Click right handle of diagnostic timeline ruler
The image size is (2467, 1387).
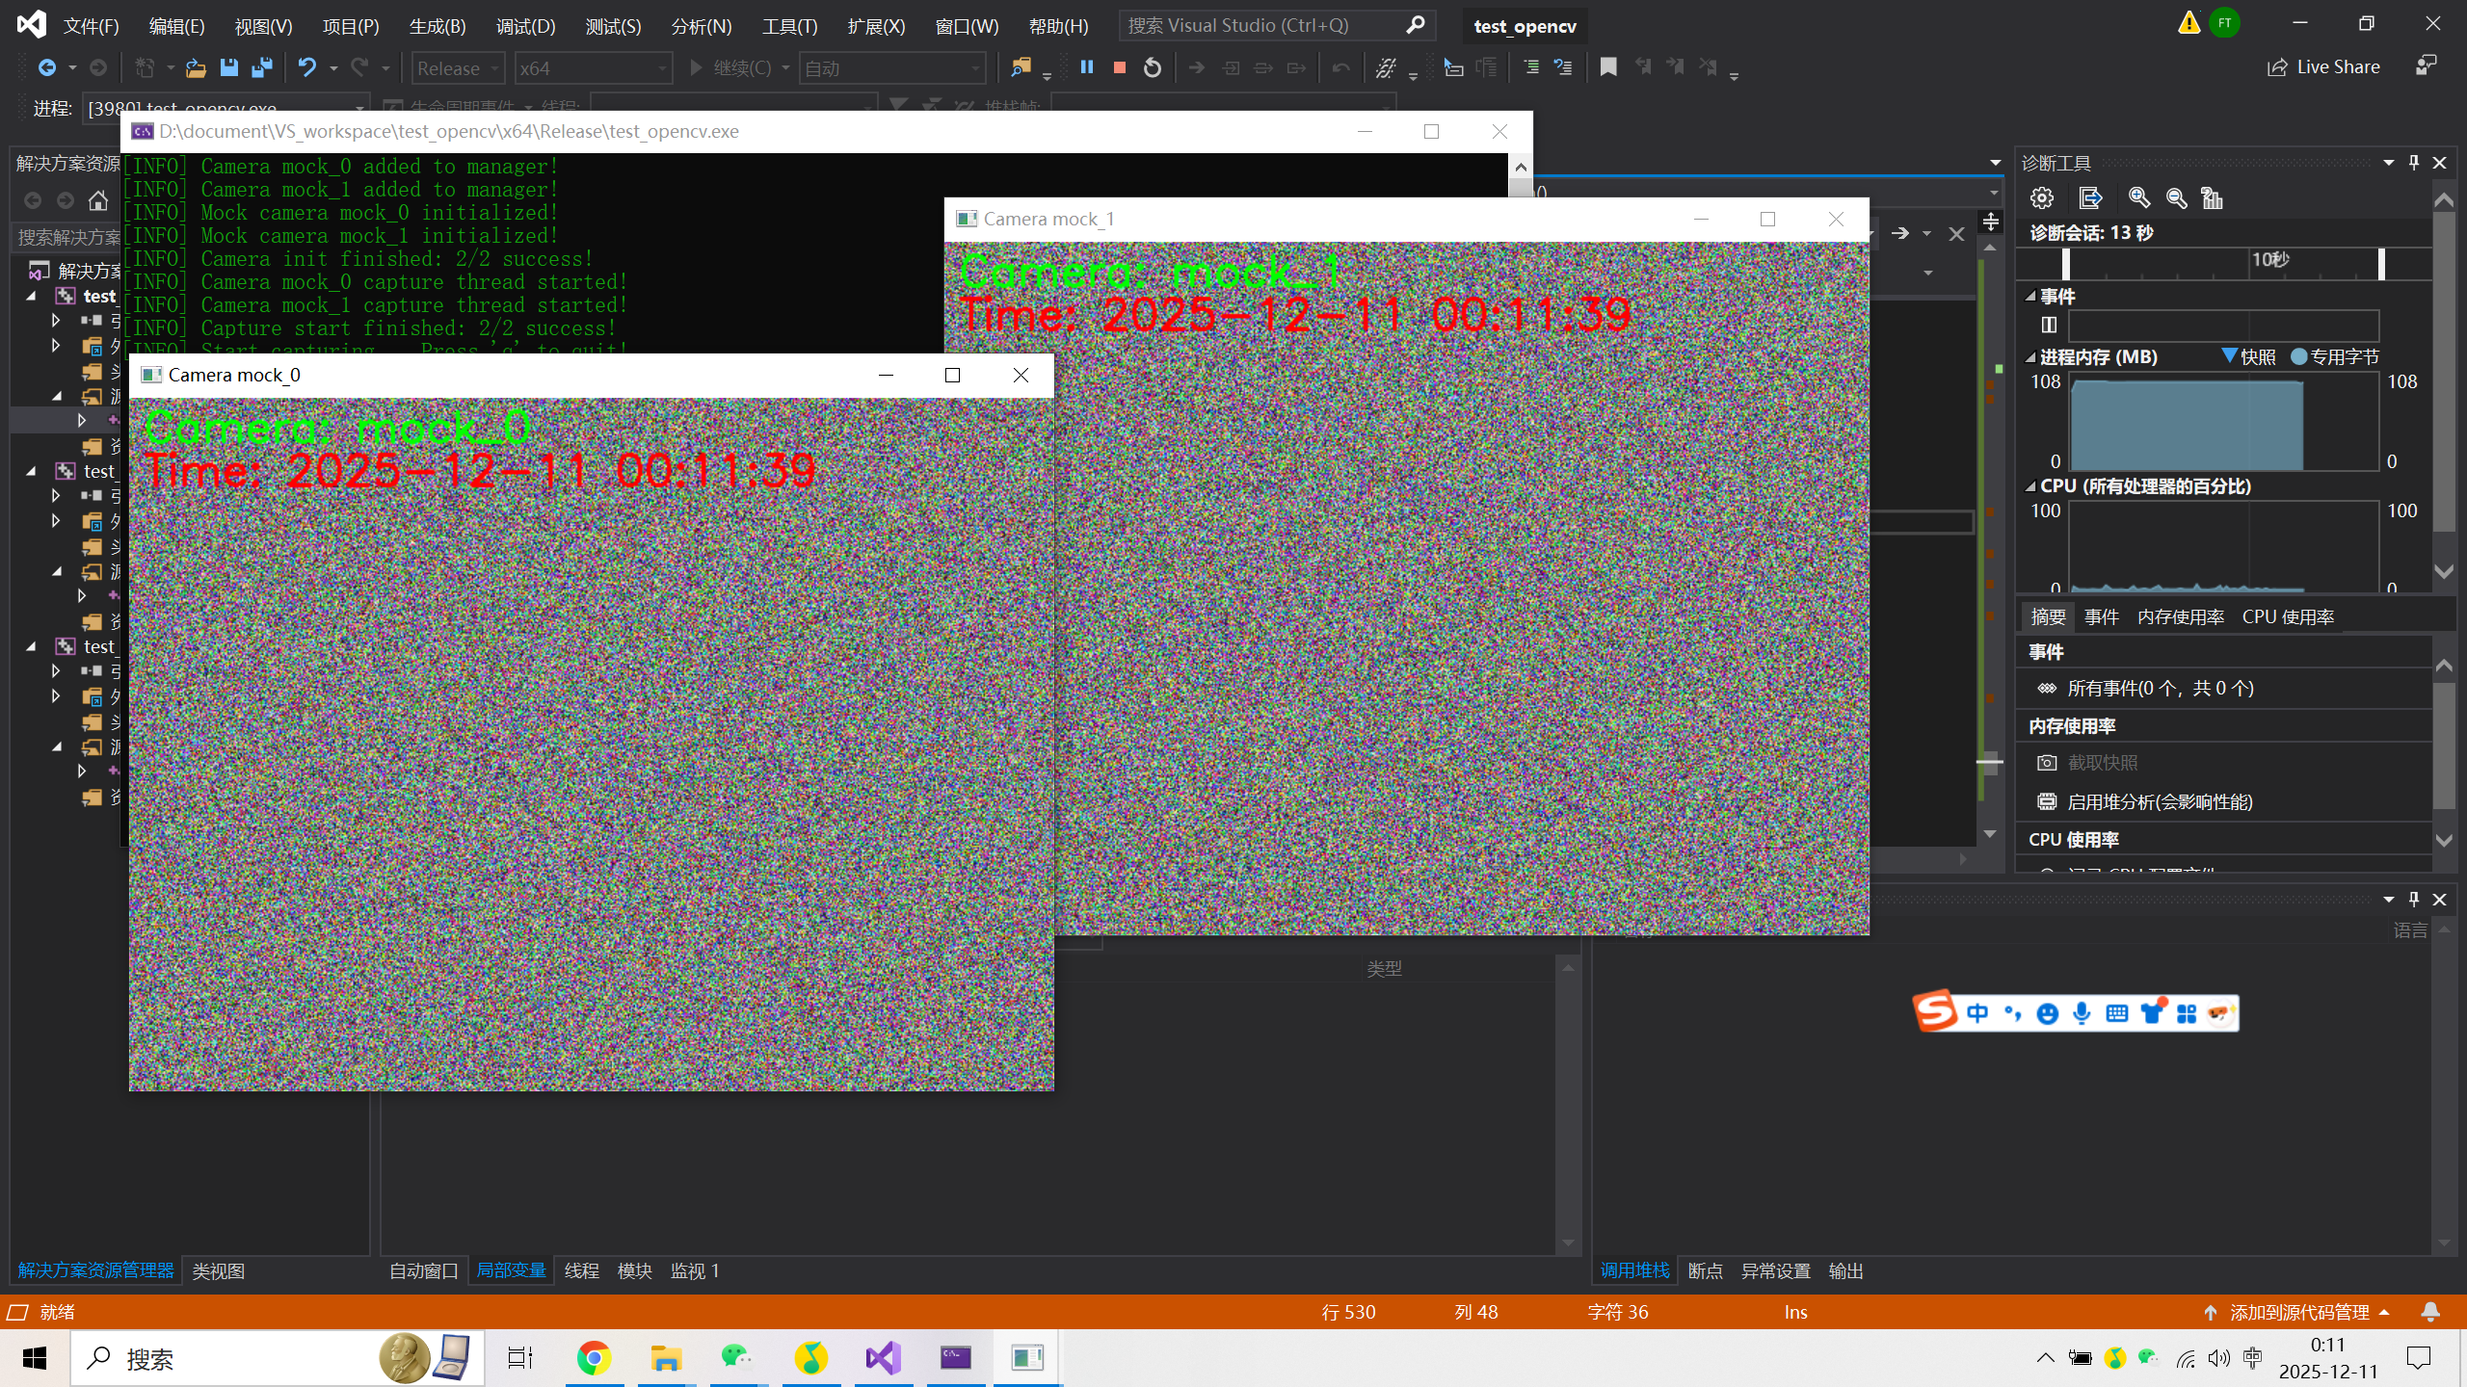(x=2381, y=263)
